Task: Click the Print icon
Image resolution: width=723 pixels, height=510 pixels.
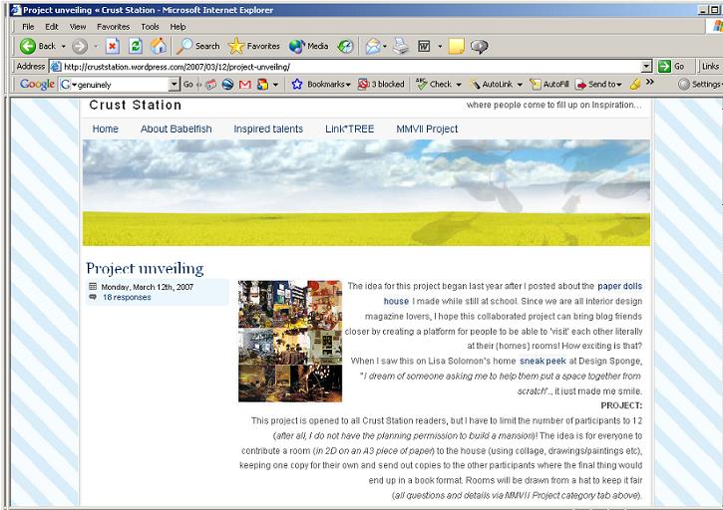Action: (x=401, y=46)
